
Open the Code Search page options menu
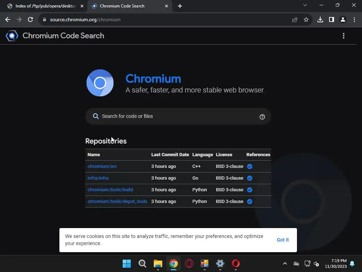click(344, 36)
